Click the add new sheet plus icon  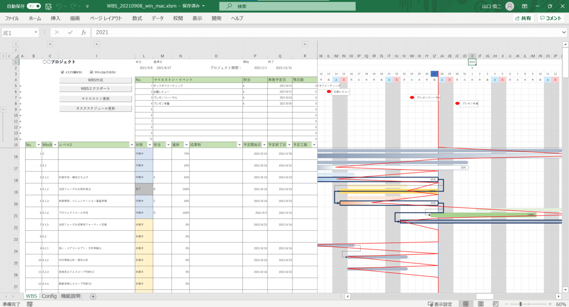point(93,296)
